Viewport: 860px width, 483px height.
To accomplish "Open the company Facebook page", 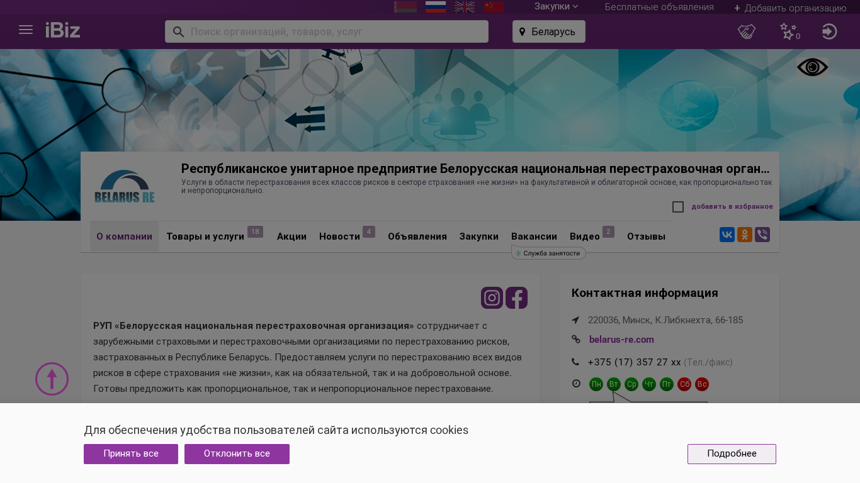I will [516, 297].
